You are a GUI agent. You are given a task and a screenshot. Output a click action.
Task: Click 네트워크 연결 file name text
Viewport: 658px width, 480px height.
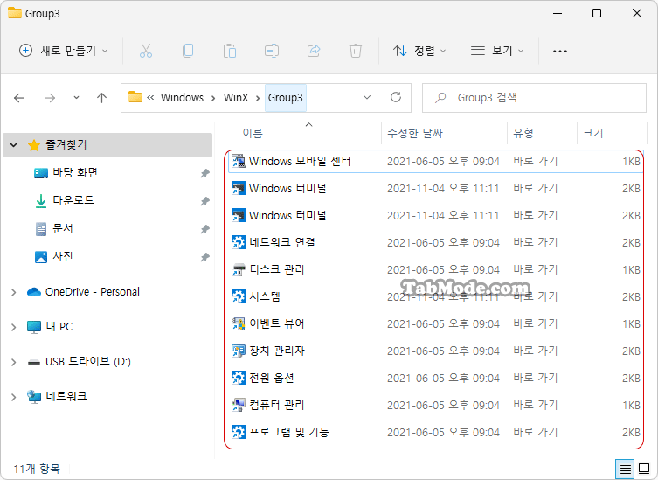click(x=282, y=242)
